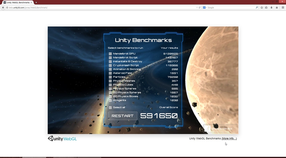The width and height of the screenshot is (286, 158).
Task: Toggle the 2D Physics Boxes checkbox
Action: point(110,96)
